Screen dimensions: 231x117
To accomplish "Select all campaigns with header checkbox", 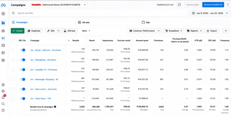I will pos(13,40).
